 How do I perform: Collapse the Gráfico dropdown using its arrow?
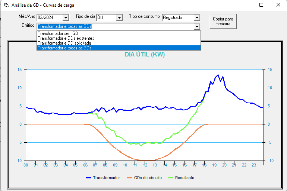pos(197,26)
